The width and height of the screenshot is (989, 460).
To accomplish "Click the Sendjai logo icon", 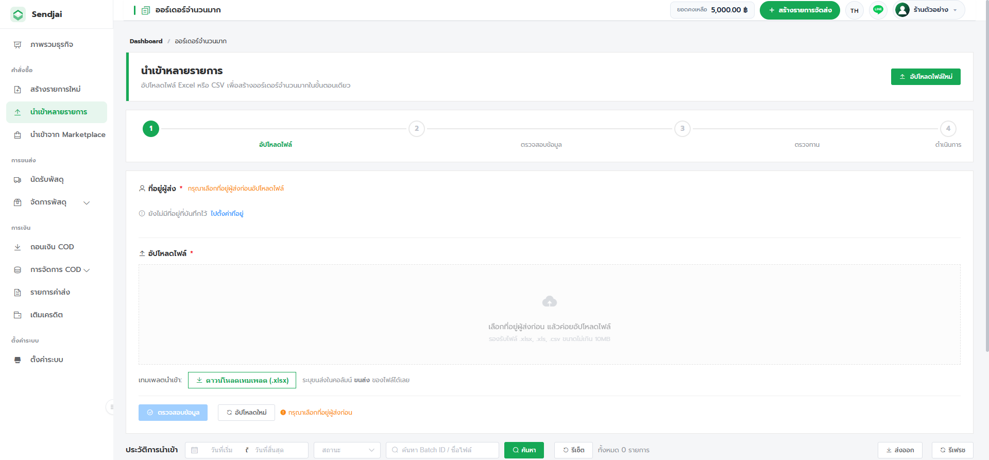I will [x=18, y=14].
